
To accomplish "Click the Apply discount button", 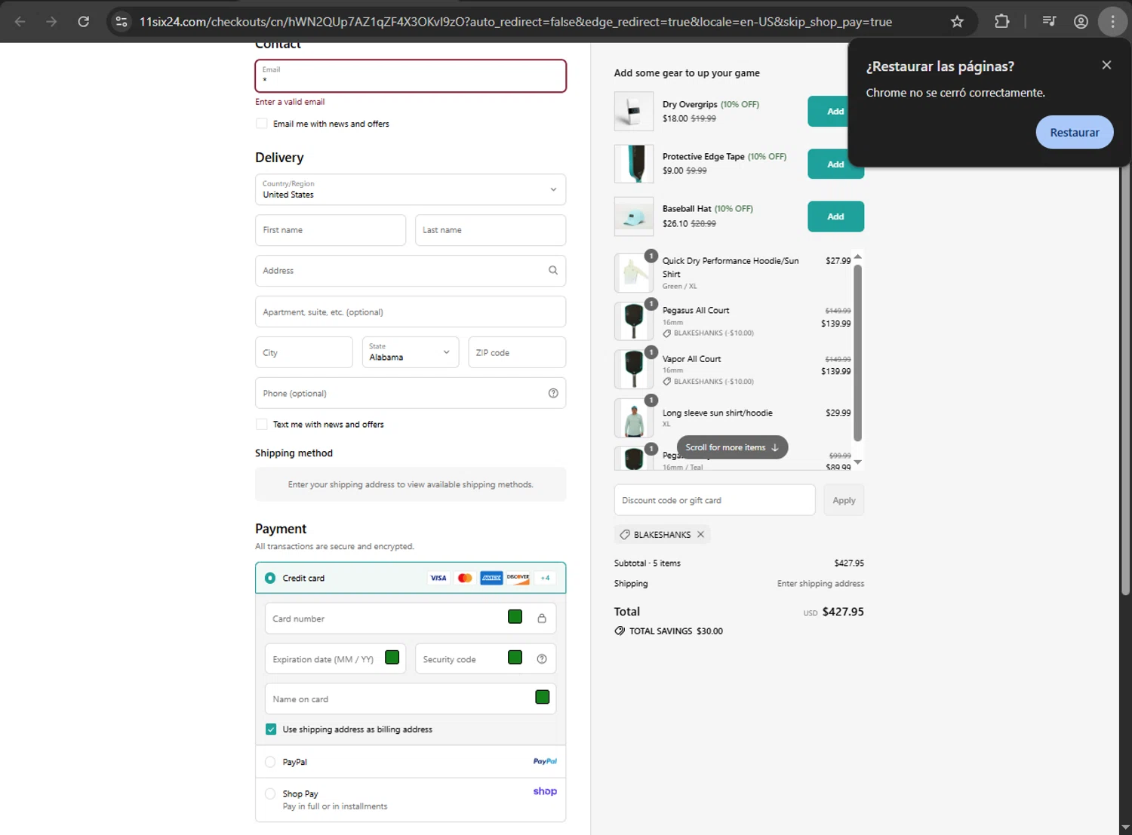I will coord(844,500).
